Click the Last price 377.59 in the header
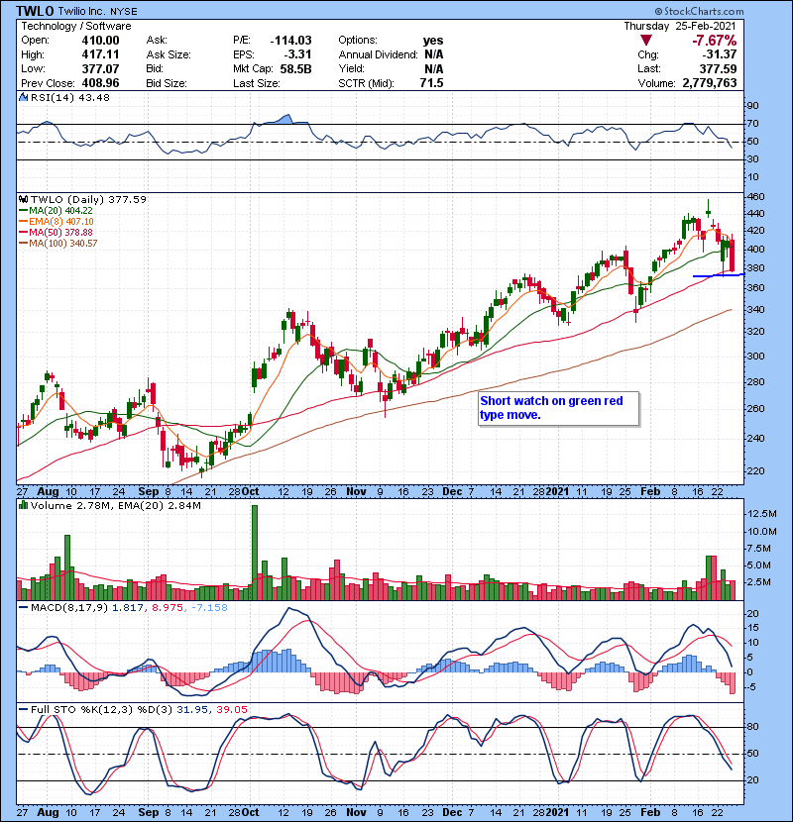 [718, 68]
